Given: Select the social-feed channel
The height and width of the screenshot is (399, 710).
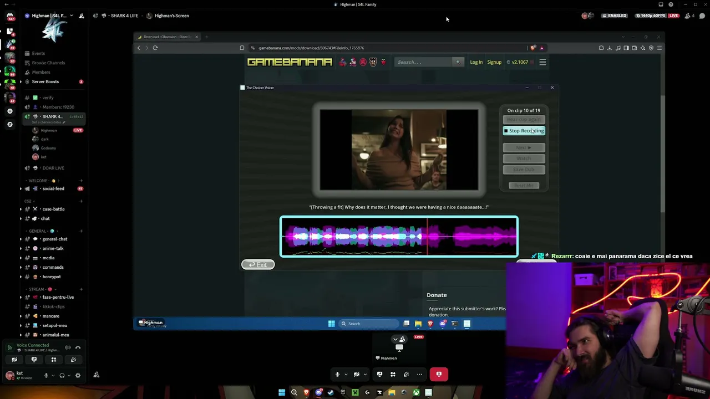Looking at the screenshot, I should [53, 188].
